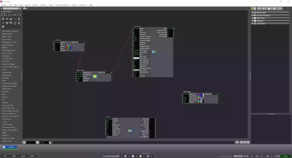The height and width of the screenshot is (158, 292).
Task: Select the mouse input category icon
Action: pyautogui.click(x=19, y=19)
